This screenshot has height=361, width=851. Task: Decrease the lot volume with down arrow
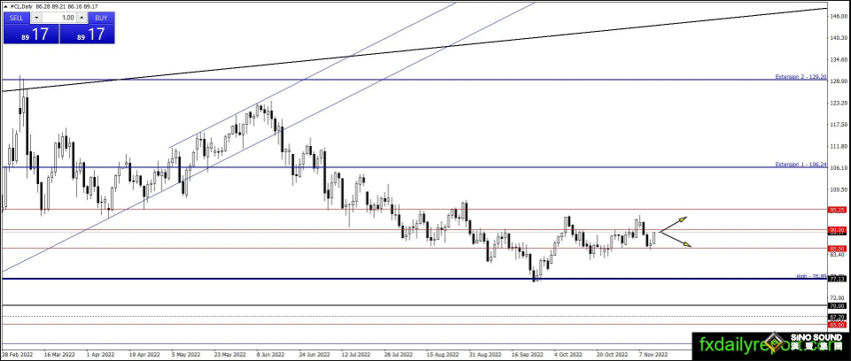35,18
